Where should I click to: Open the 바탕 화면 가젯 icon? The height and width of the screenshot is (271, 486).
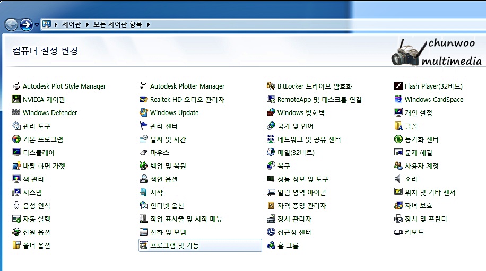coord(16,165)
